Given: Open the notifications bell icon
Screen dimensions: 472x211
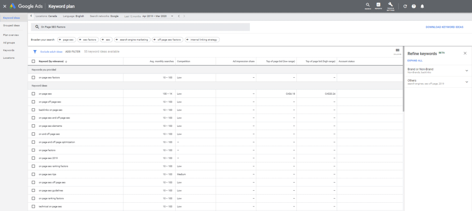Looking at the screenshot, I should [x=422, y=6].
